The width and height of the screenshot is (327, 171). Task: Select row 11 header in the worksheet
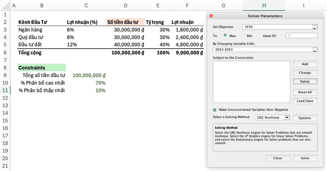click(x=5, y=90)
